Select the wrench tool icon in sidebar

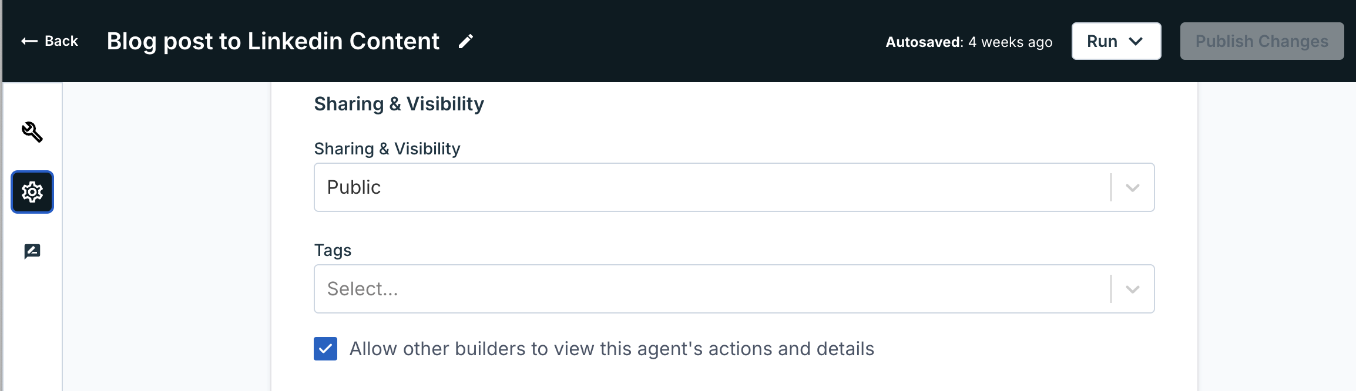click(x=32, y=132)
